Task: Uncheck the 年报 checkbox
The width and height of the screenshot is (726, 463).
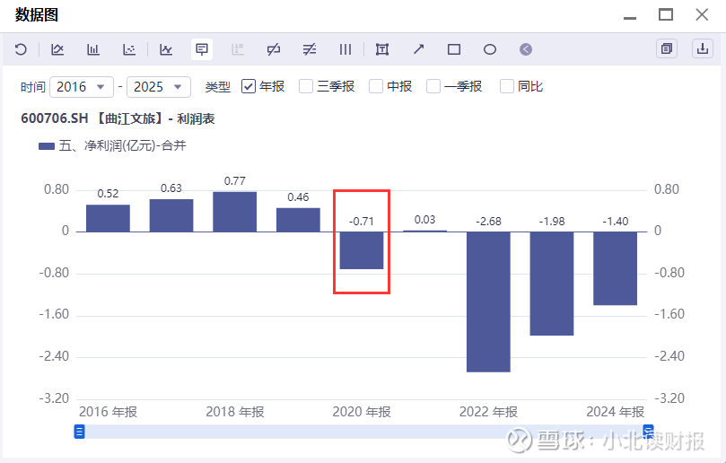Action: [x=249, y=86]
